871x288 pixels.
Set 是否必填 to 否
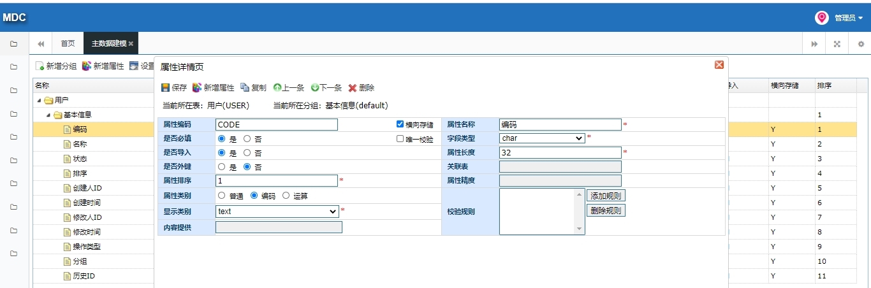pyautogui.click(x=247, y=138)
